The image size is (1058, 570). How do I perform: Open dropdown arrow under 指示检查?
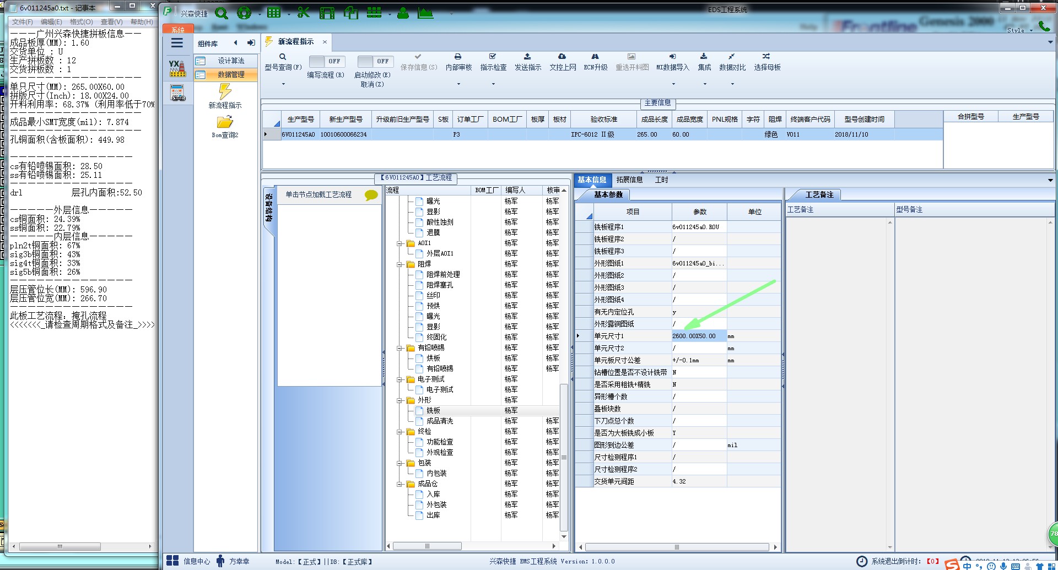[493, 84]
